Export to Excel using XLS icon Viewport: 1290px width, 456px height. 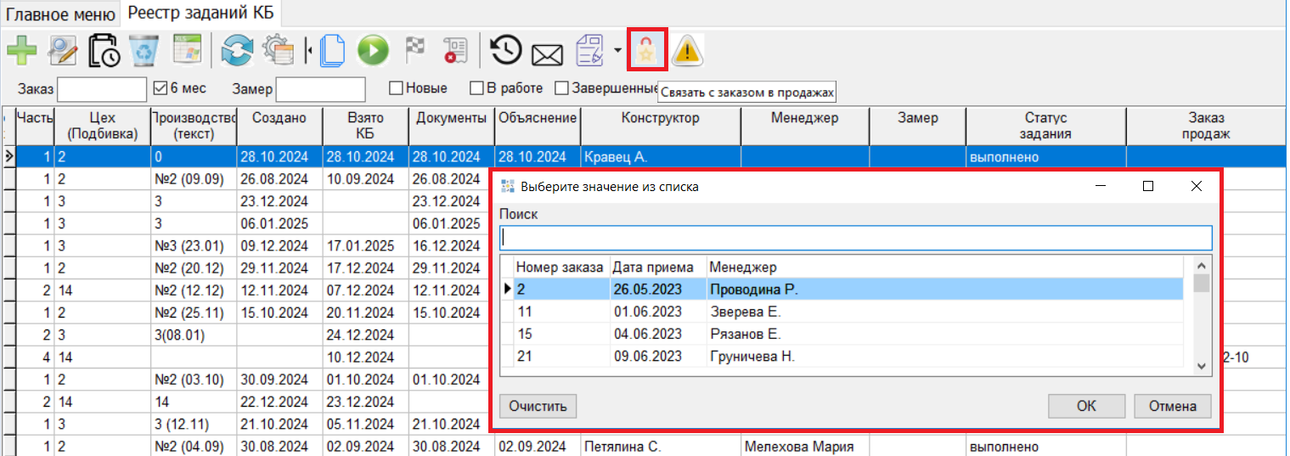[x=188, y=51]
